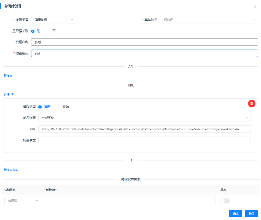This screenshot has width=261, height=220.
Task: Click the 判断条件 input field
Action: coord(131,200)
